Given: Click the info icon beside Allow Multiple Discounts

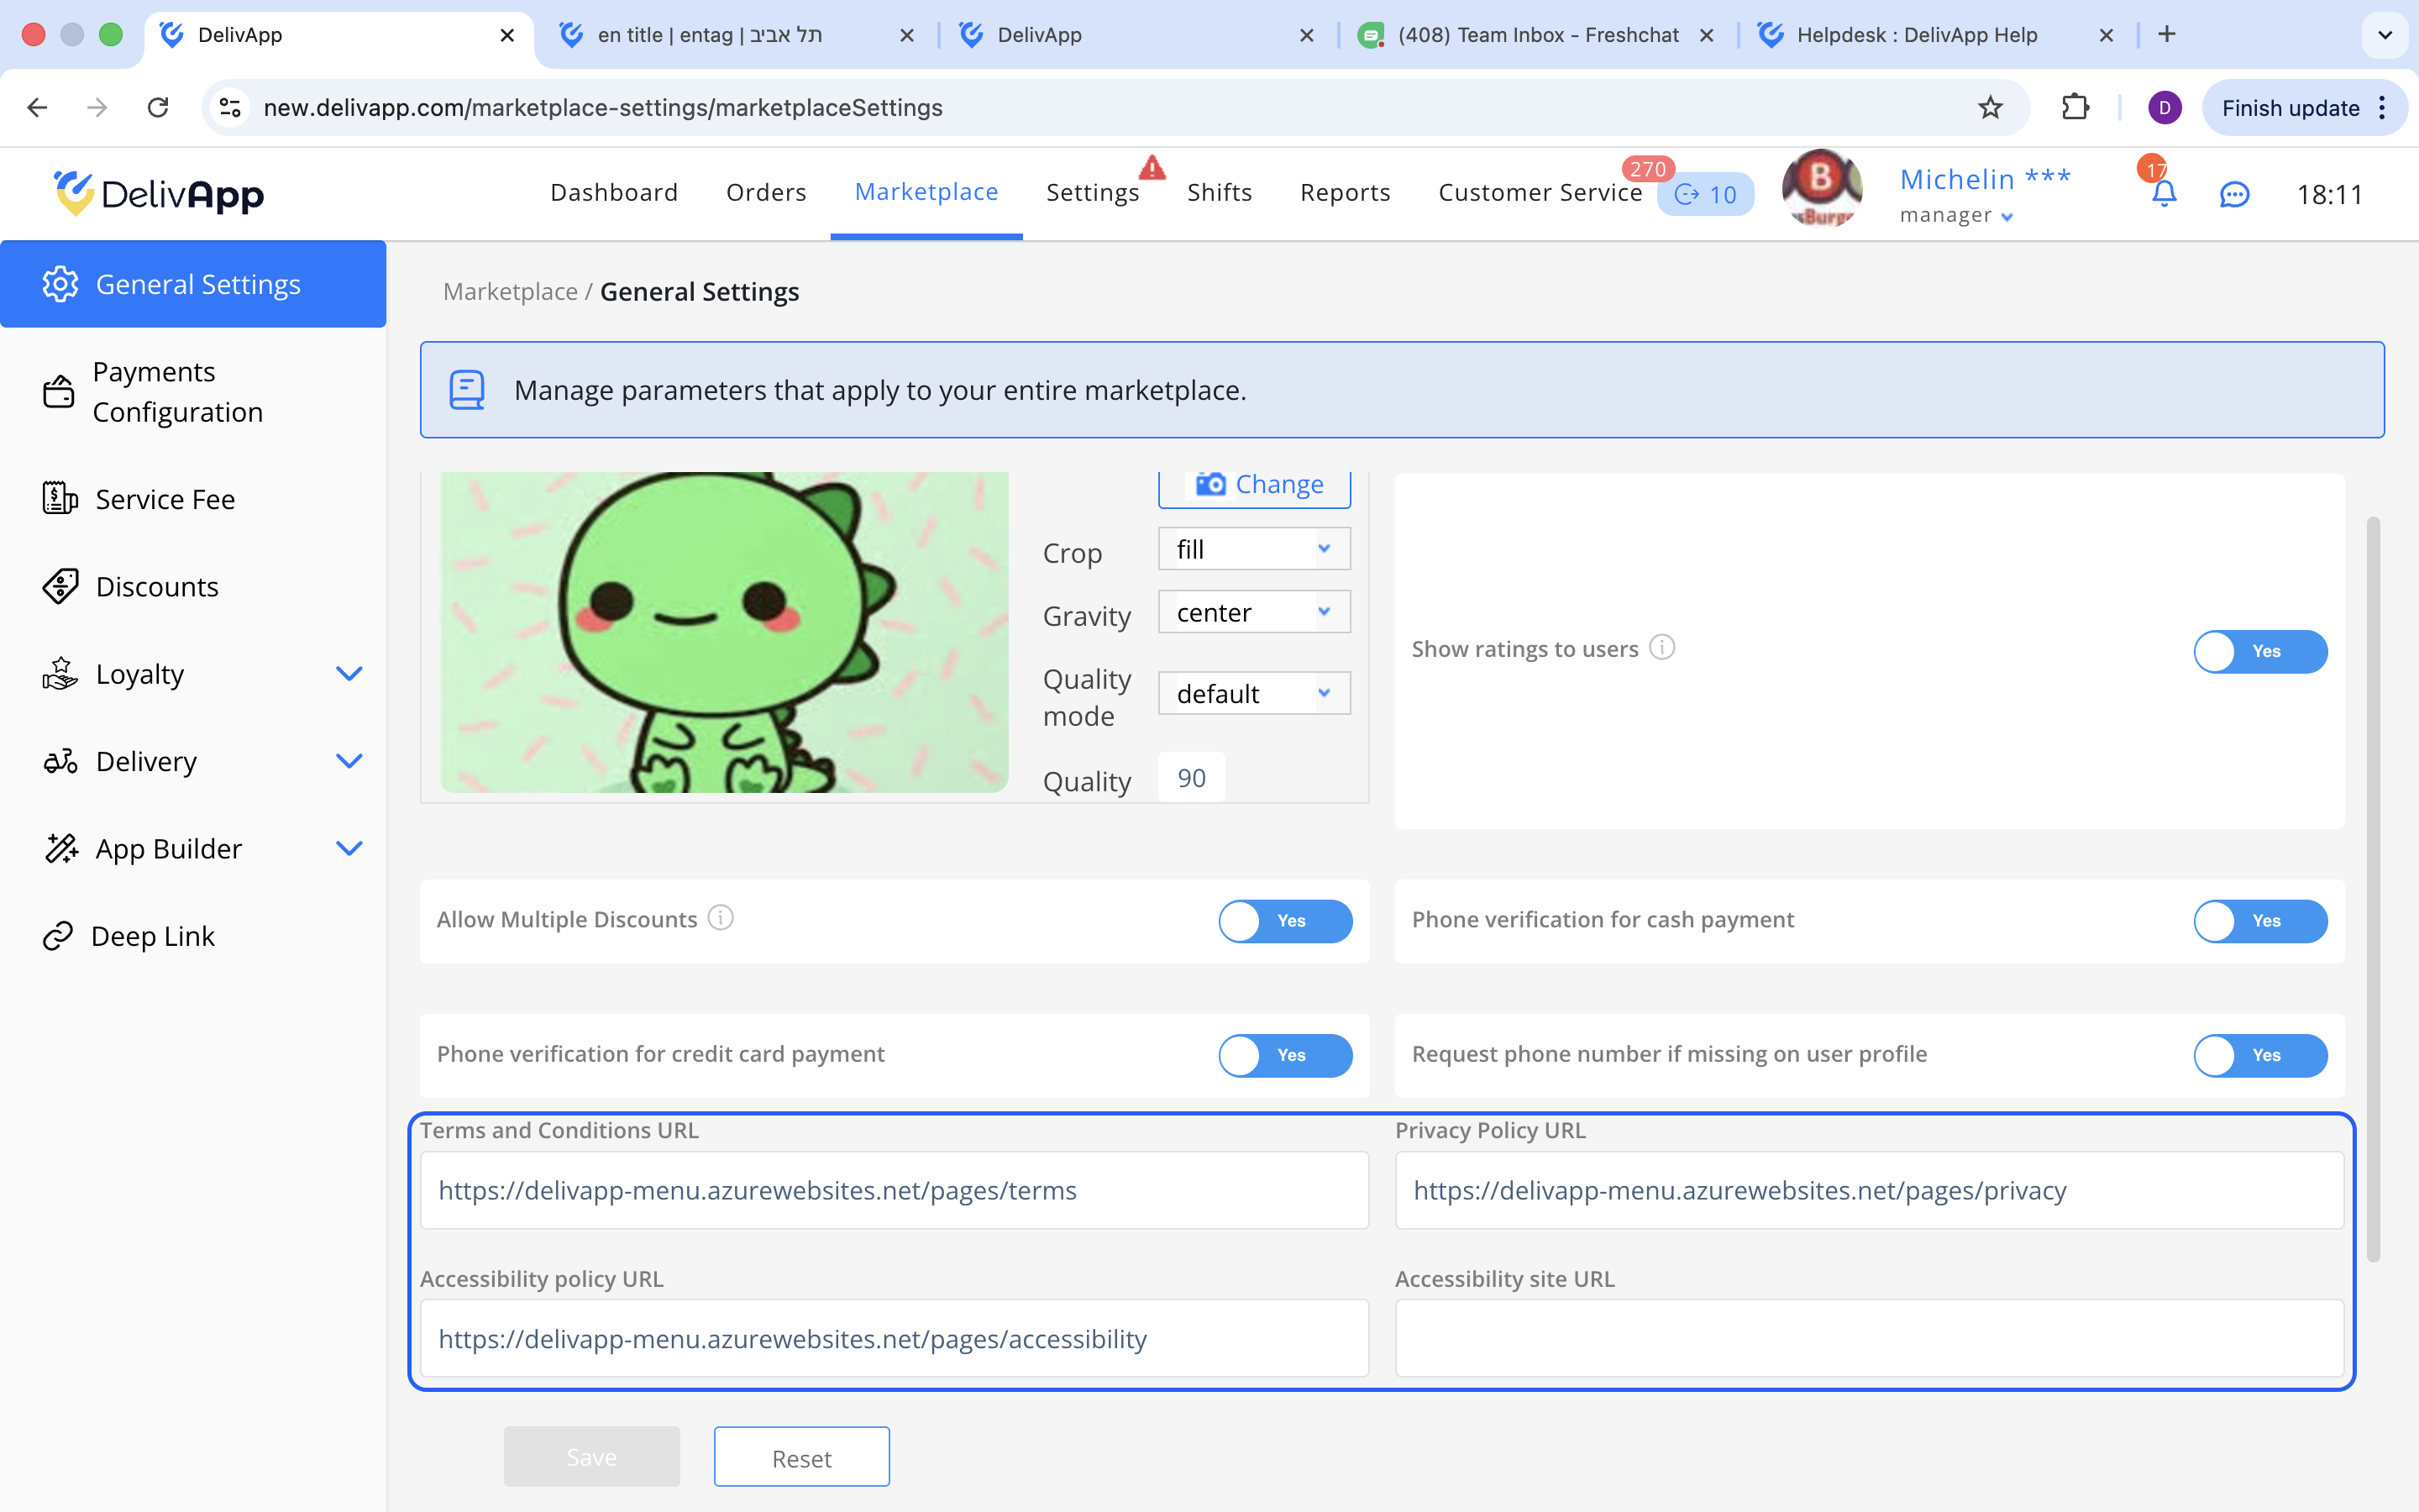Looking at the screenshot, I should pyautogui.click(x=721, y=917).
